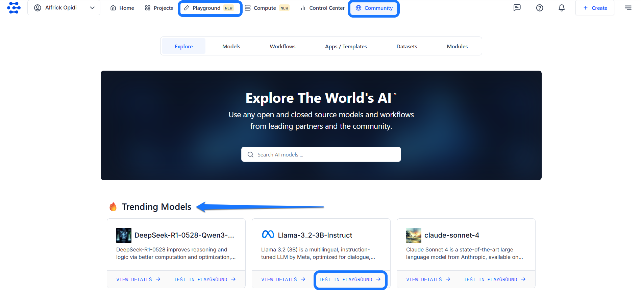Click the Meta logo on Llama card

click(268, 234)
